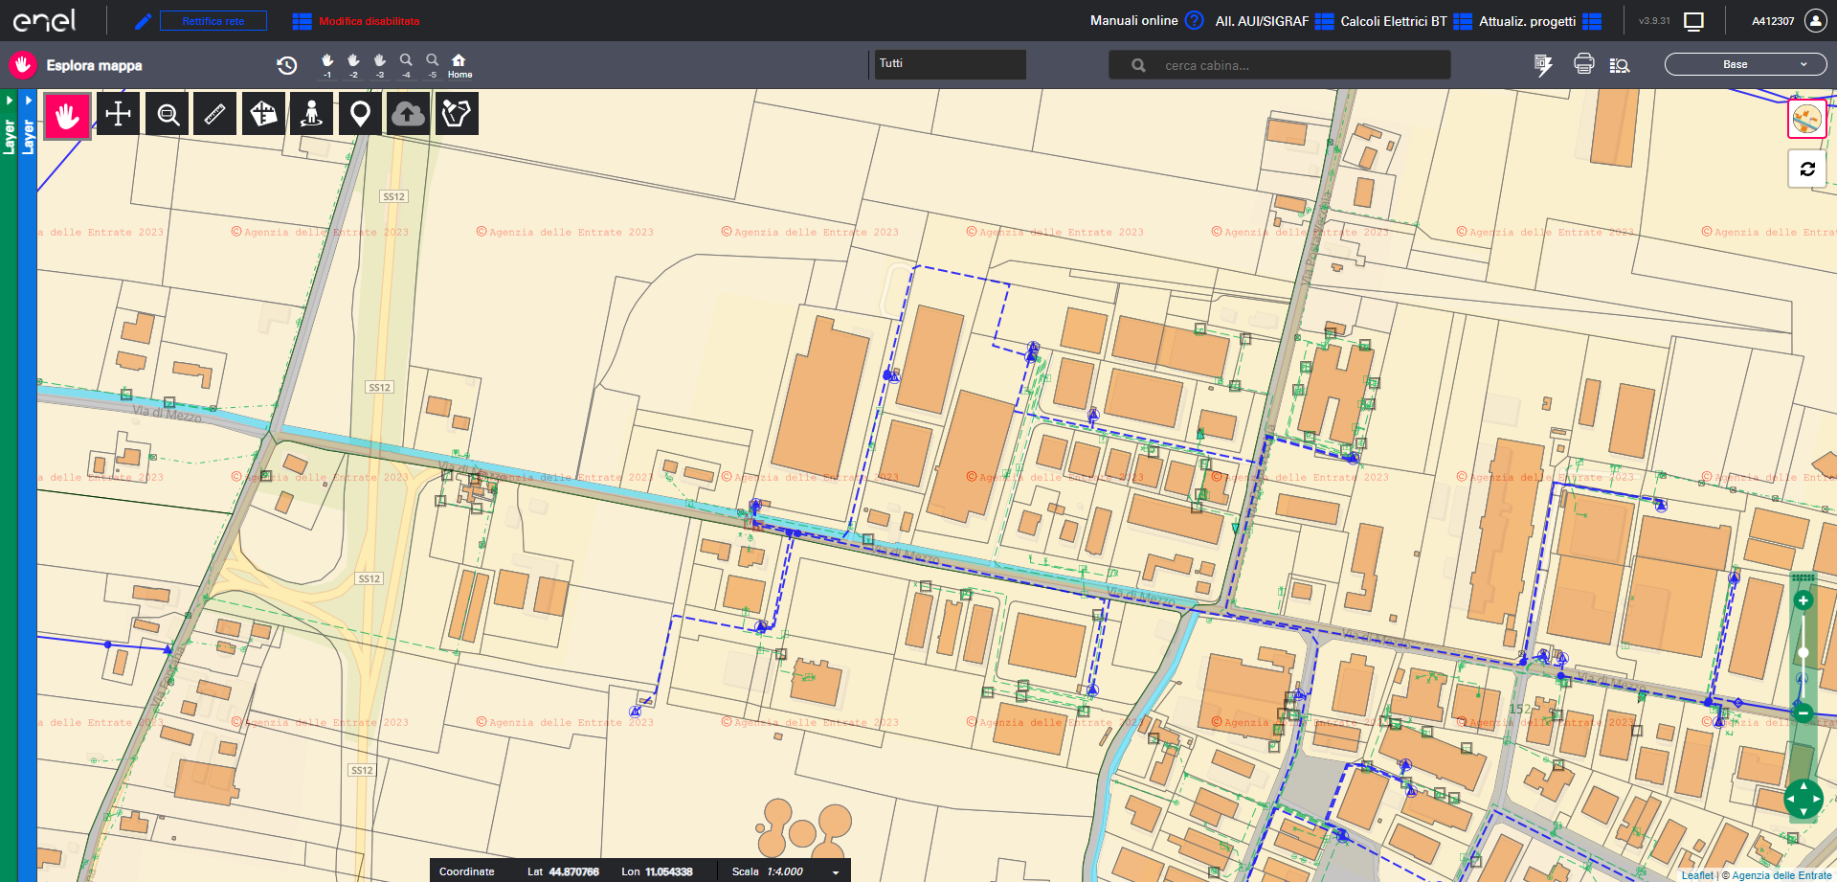This screenshot has height=882, width=1837.
Task: Click the printer icon
Action: point(1584,64)
